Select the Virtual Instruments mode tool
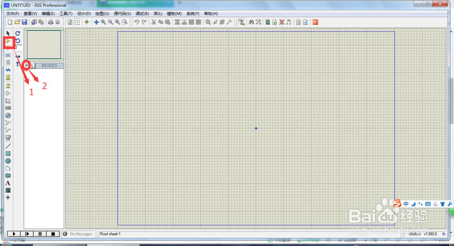Viewport: 454px width, 246px height. coord(8,138)
